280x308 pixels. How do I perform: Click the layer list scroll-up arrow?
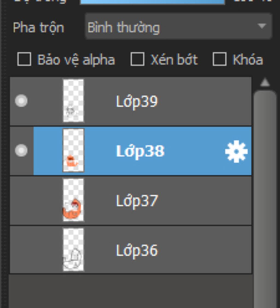265,83
